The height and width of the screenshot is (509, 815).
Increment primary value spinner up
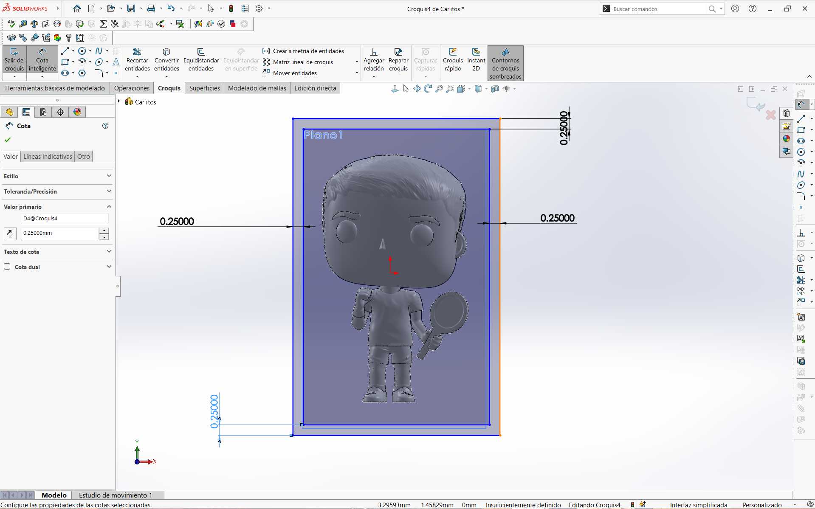click(x=104, y=230)
